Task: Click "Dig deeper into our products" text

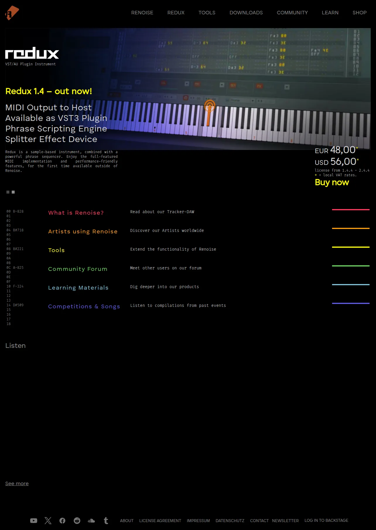Action: pos(165,287)
